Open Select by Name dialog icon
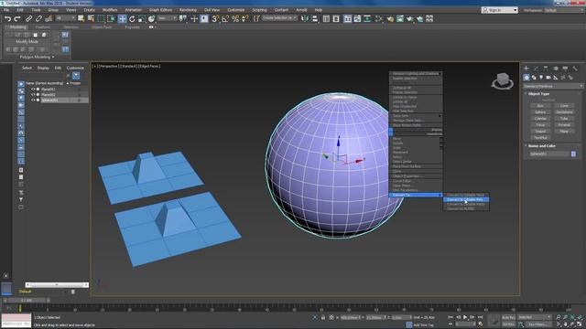 [91, 18]
